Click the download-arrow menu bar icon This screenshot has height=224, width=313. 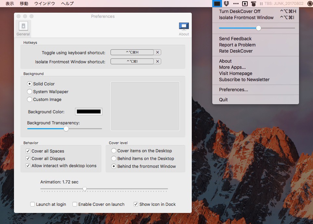pos(245,4)
